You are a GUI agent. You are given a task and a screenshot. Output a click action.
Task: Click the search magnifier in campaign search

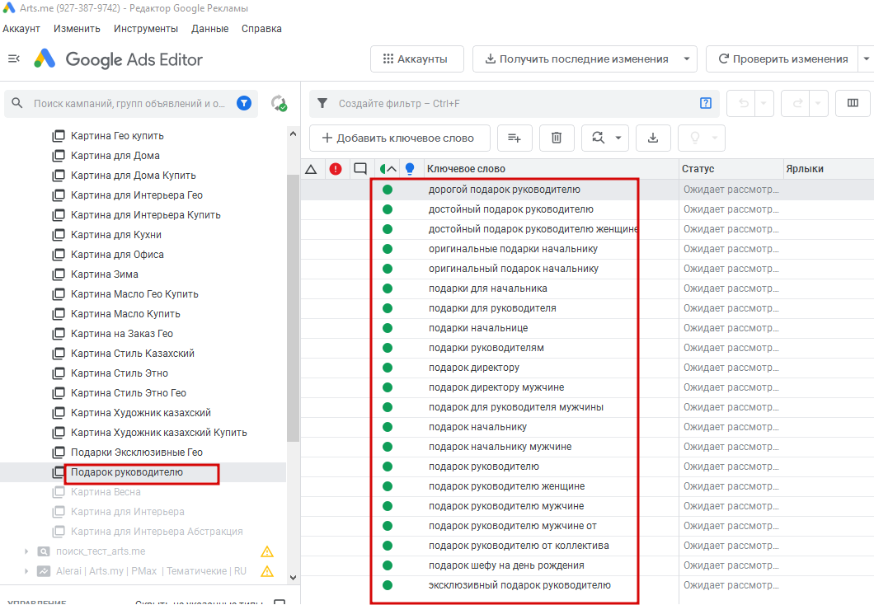[17, 103]
